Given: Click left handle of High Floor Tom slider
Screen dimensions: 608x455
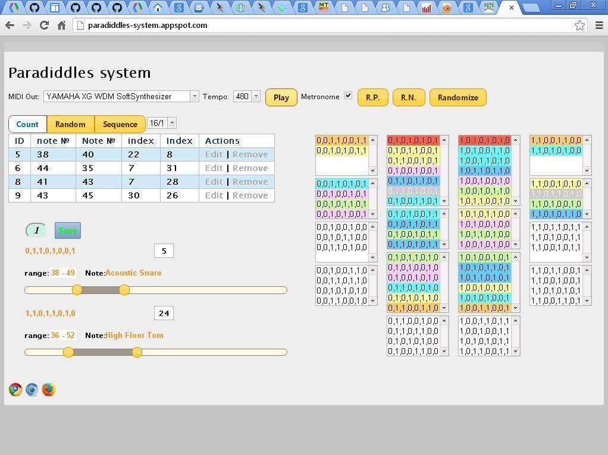Looking at the screenshot, I should click(x=68, y=352).
